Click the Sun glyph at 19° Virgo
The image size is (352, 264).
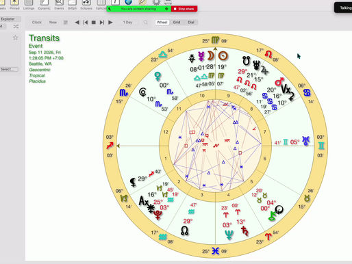(223, 55)
